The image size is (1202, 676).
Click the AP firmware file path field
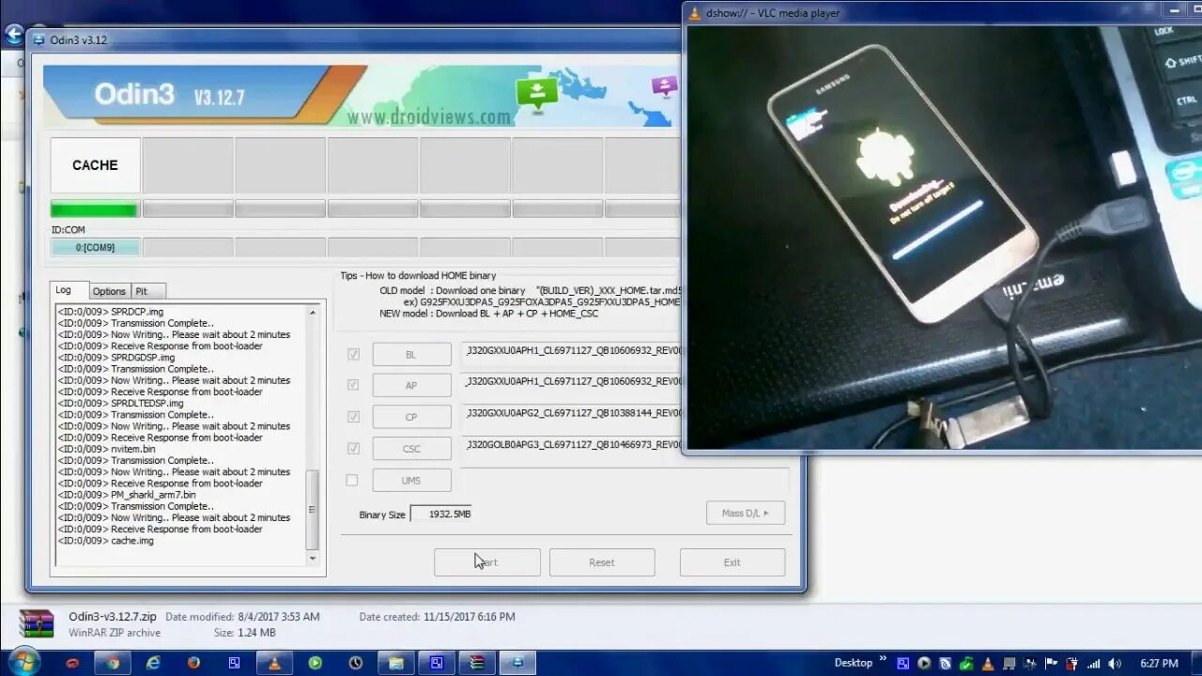tap(572, 382)
